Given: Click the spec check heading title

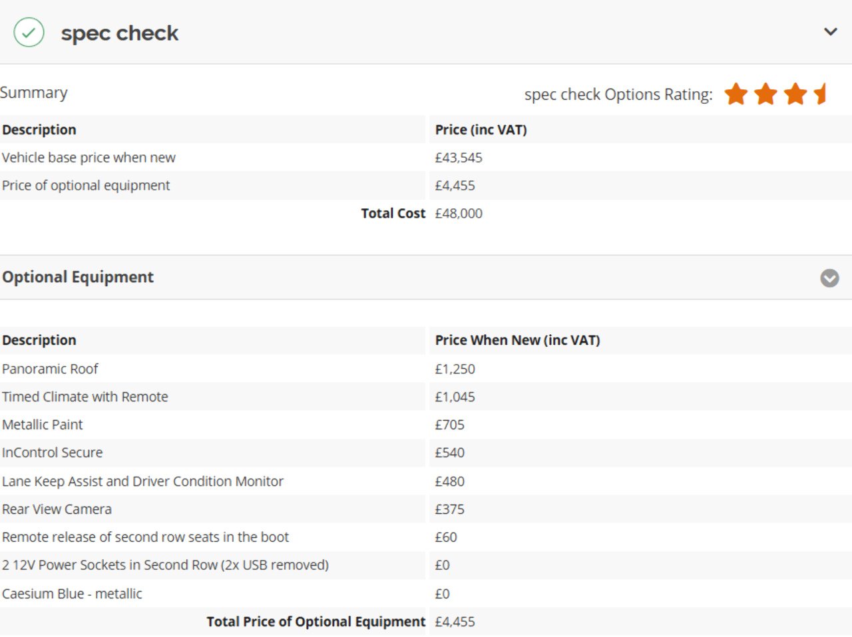Looking at the screenshot, I should coord(120,33).
